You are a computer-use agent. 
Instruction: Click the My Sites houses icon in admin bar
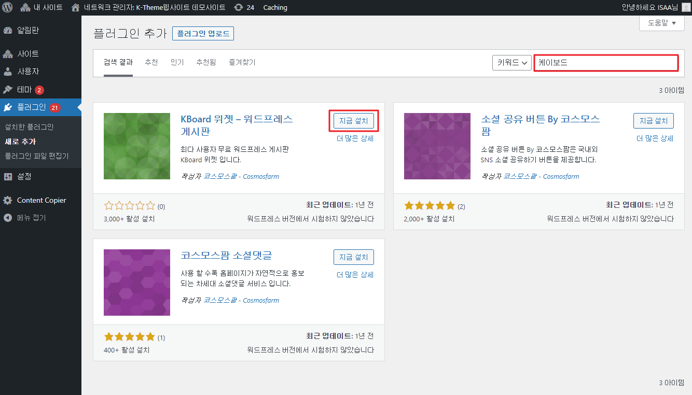click(25, 7)
